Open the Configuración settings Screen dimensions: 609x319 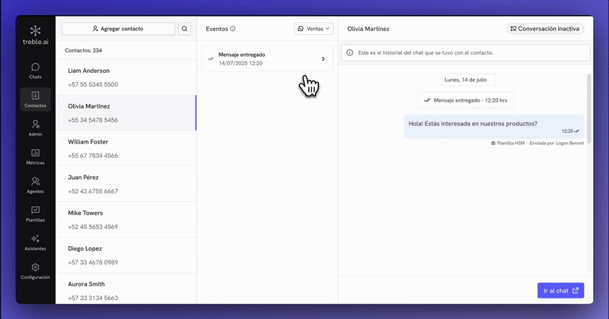(35, 271)
